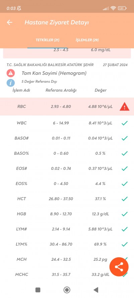Tap the blue info icon
This screenshot has height=298, width=134.
11,83
